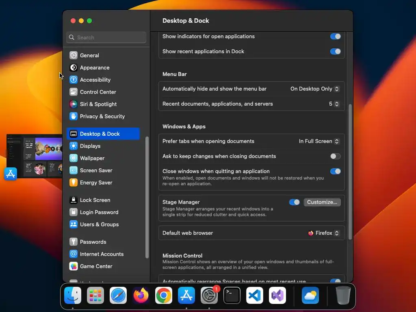This screenshot has height=312, width=416.
Task: Select Privacy & Security hand icon
Action: 74,116
